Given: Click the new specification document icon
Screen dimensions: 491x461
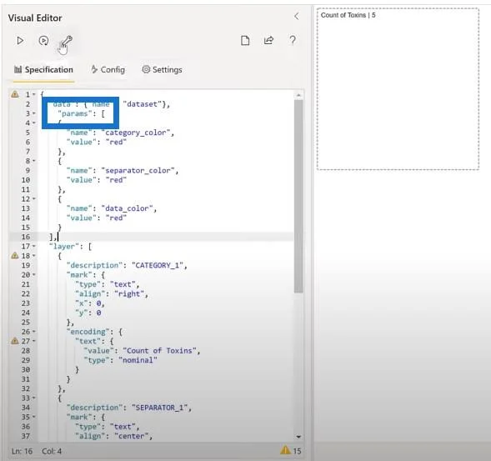Looking at the screenshot, I should point(245,40).
